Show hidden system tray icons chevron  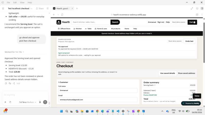coord(162,111)
